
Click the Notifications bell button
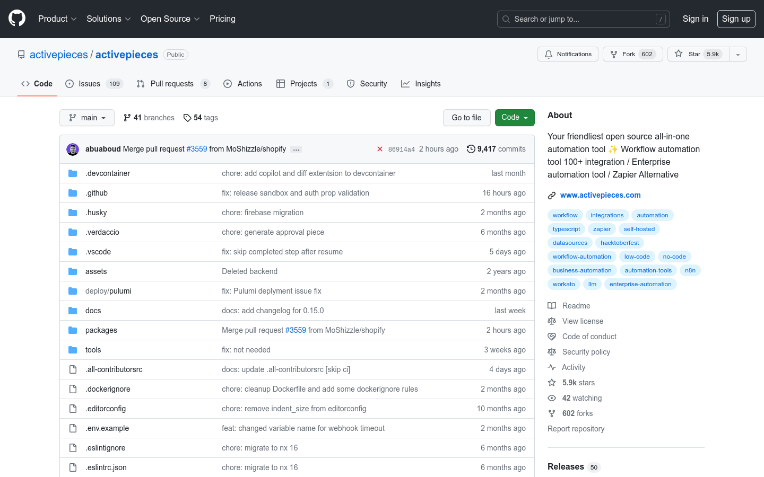pyautogui.click(x=568, y=54)
